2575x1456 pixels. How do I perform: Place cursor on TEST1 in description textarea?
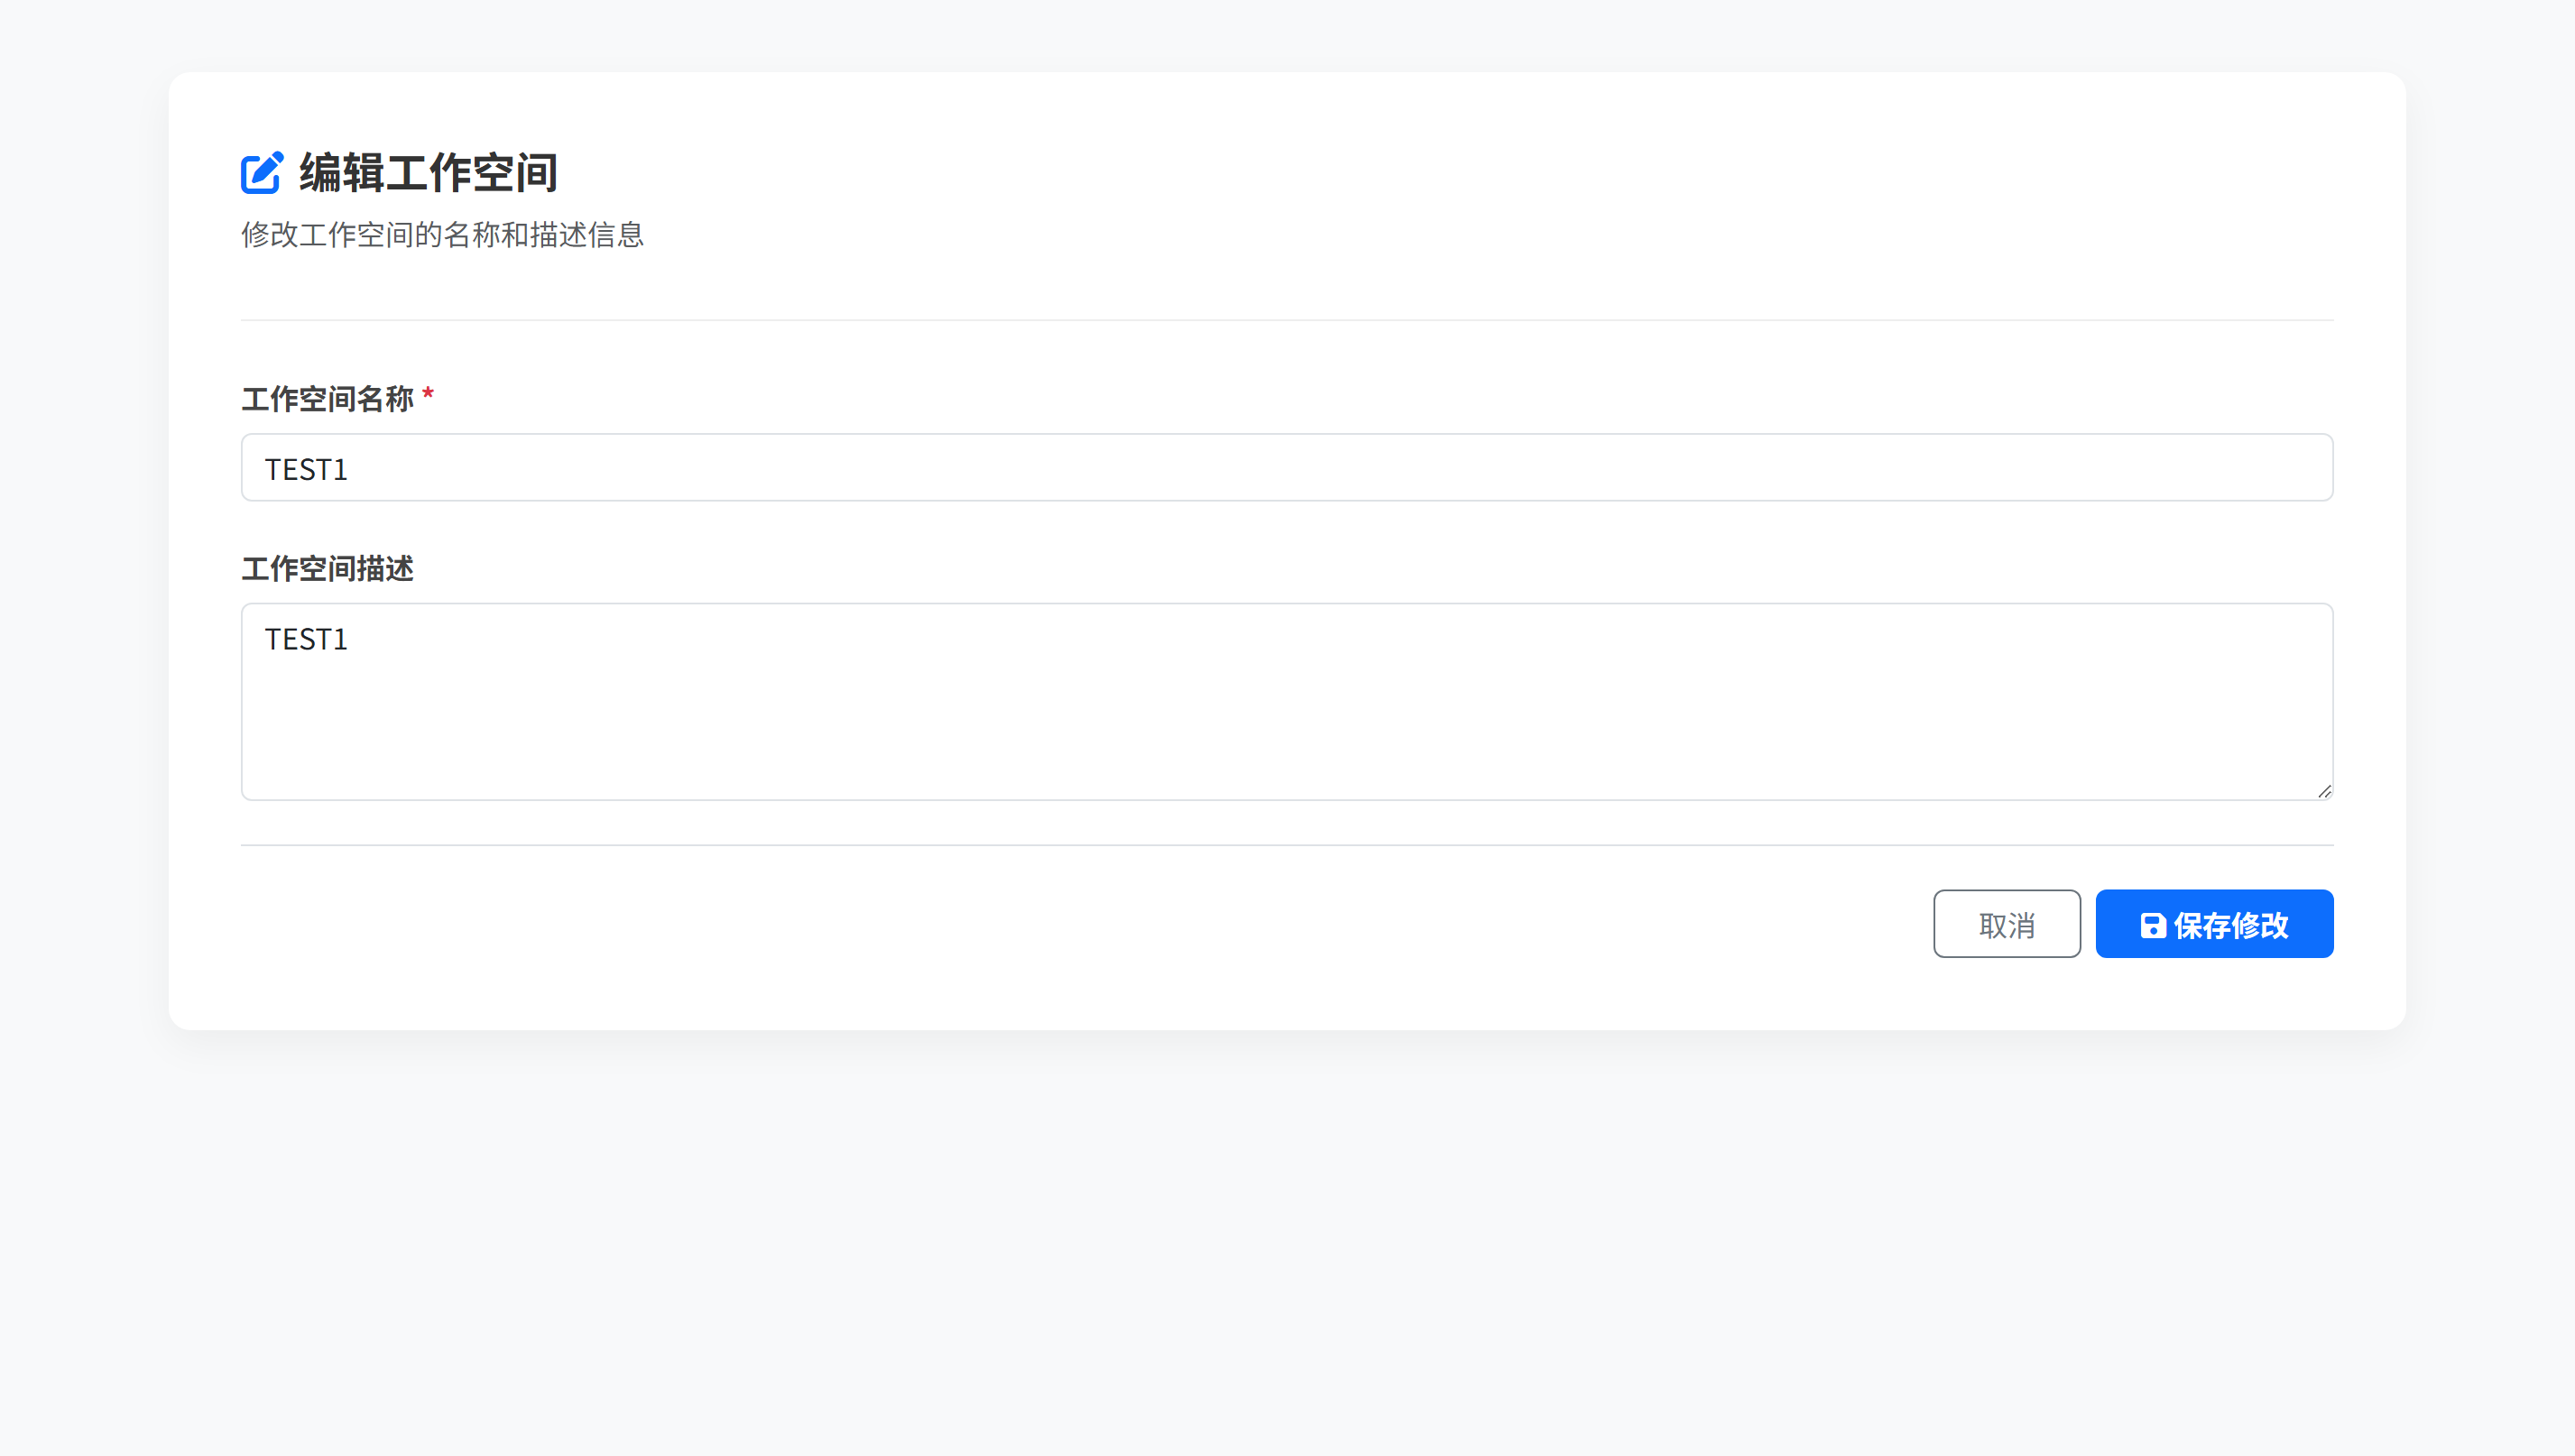pyautogui.click(x=306, y=639)
